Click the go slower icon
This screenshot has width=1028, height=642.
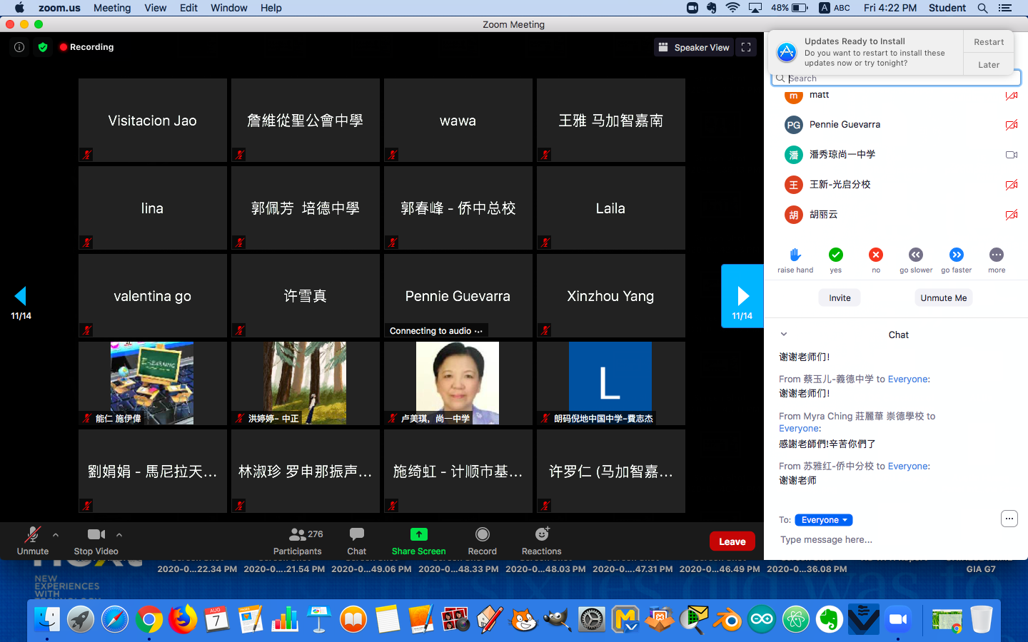click(x=916, y=255)
